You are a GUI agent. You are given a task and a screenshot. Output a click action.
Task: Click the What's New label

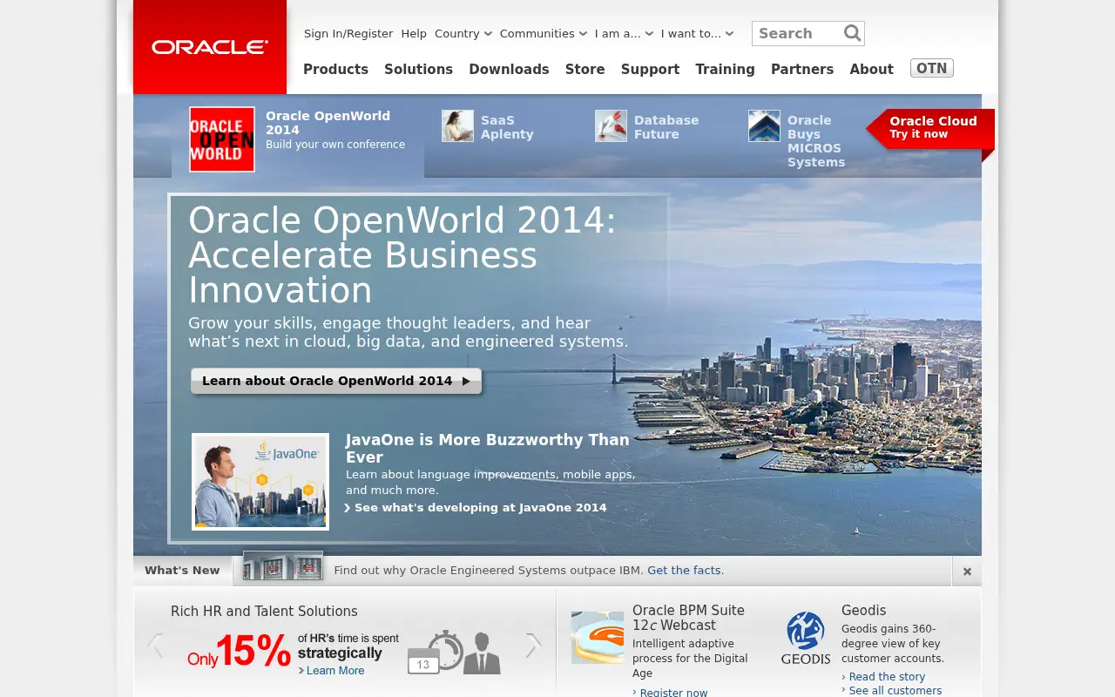tap(182, 571)
